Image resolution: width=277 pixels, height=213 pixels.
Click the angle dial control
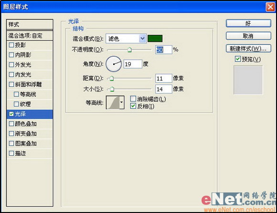pyautogui.click(x=114, y=64)
